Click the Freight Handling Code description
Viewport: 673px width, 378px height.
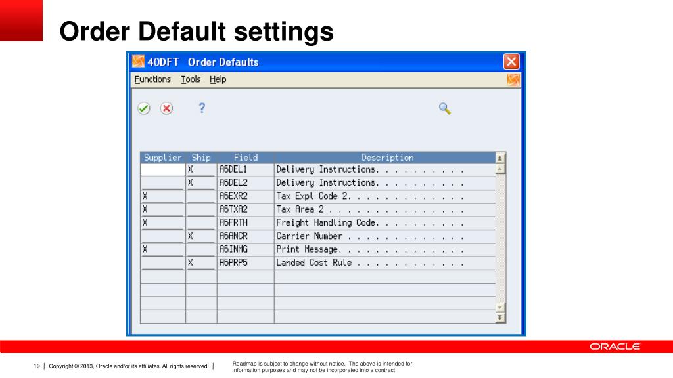coord(370,223)
